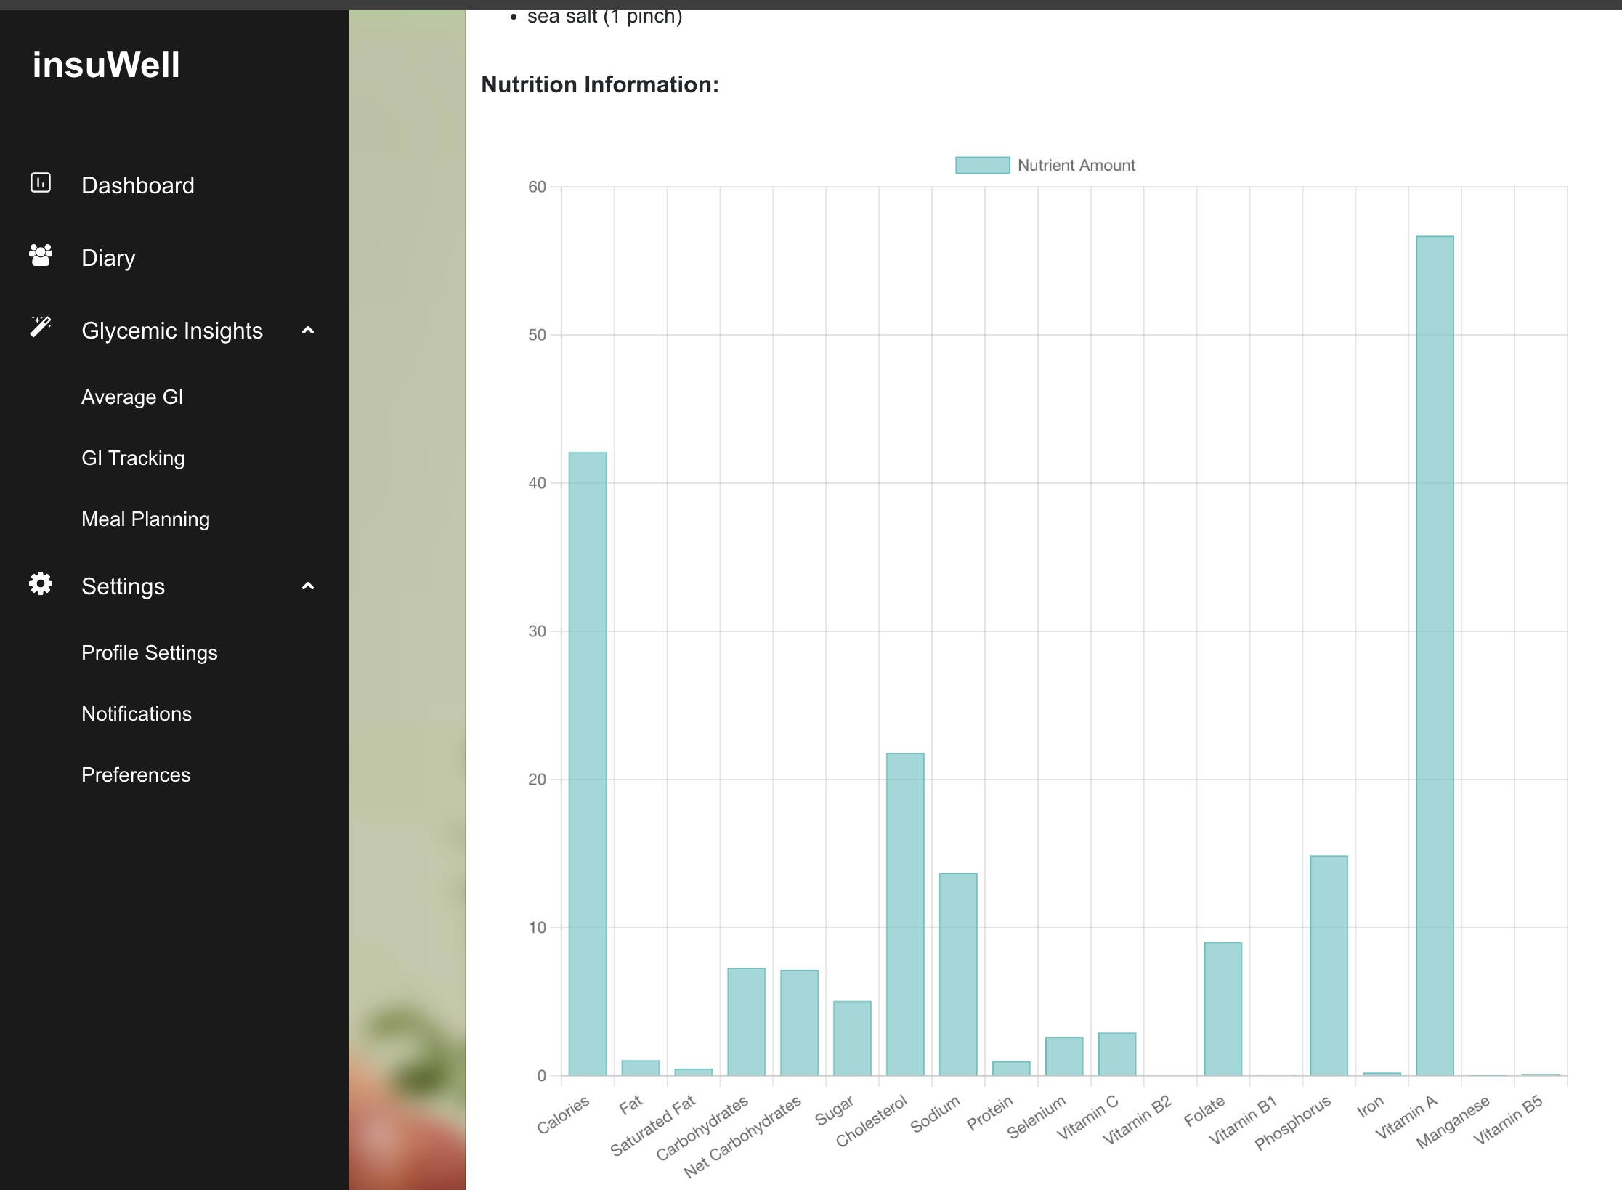Viewport: 1622px width, 1190px height.
Task: Open Notifications settings
Action: coord(137,714)
